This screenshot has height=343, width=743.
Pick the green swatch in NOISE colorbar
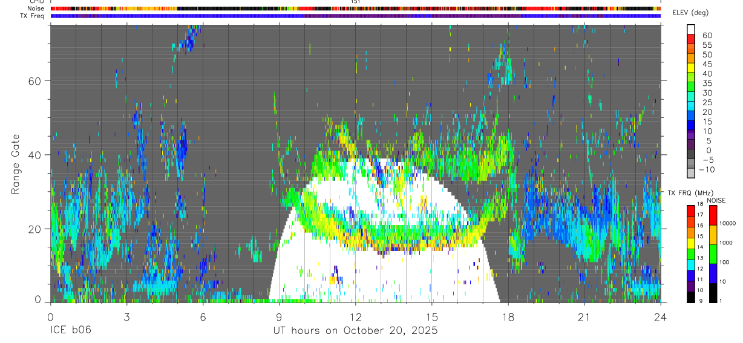click(x=713, y=254)
